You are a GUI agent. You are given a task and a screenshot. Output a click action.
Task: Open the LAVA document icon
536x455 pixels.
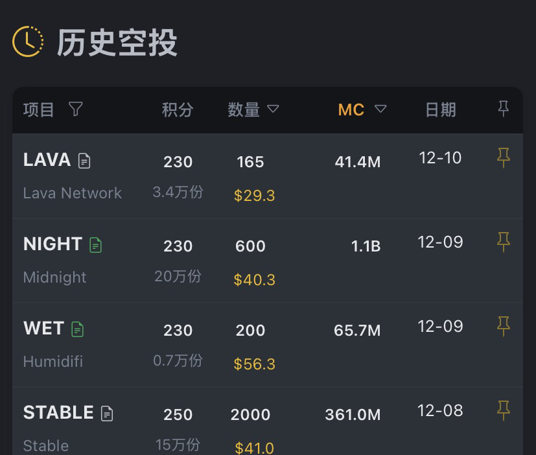tap(84, 161)
